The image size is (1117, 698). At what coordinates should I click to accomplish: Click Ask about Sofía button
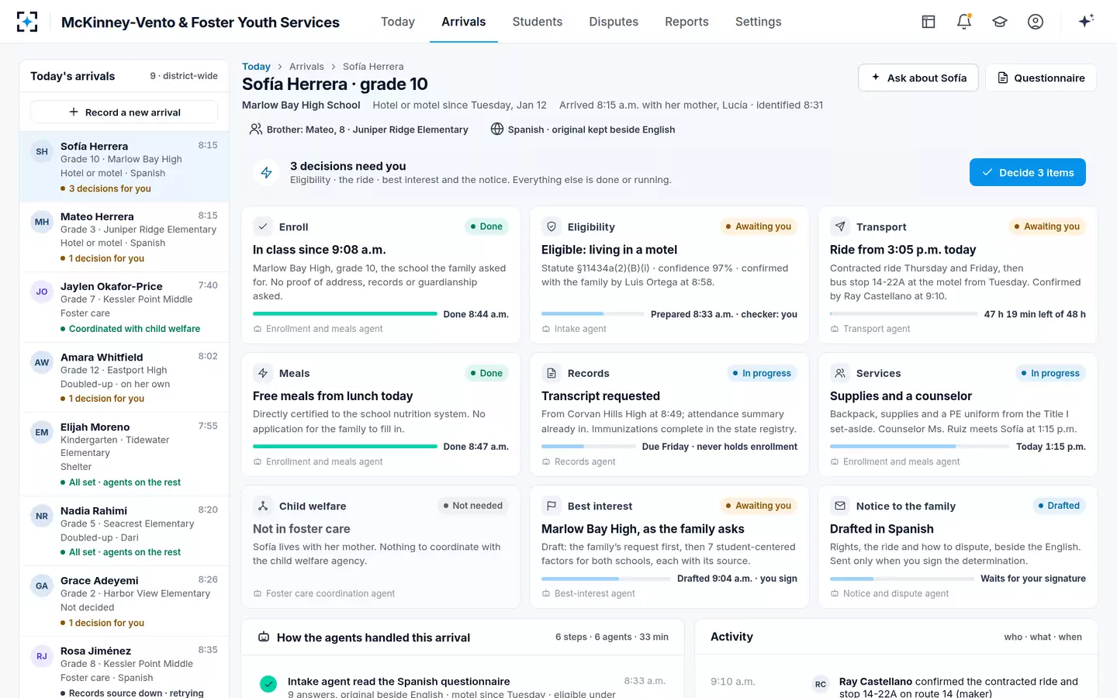pyautogui.click(x=918, y=78)
